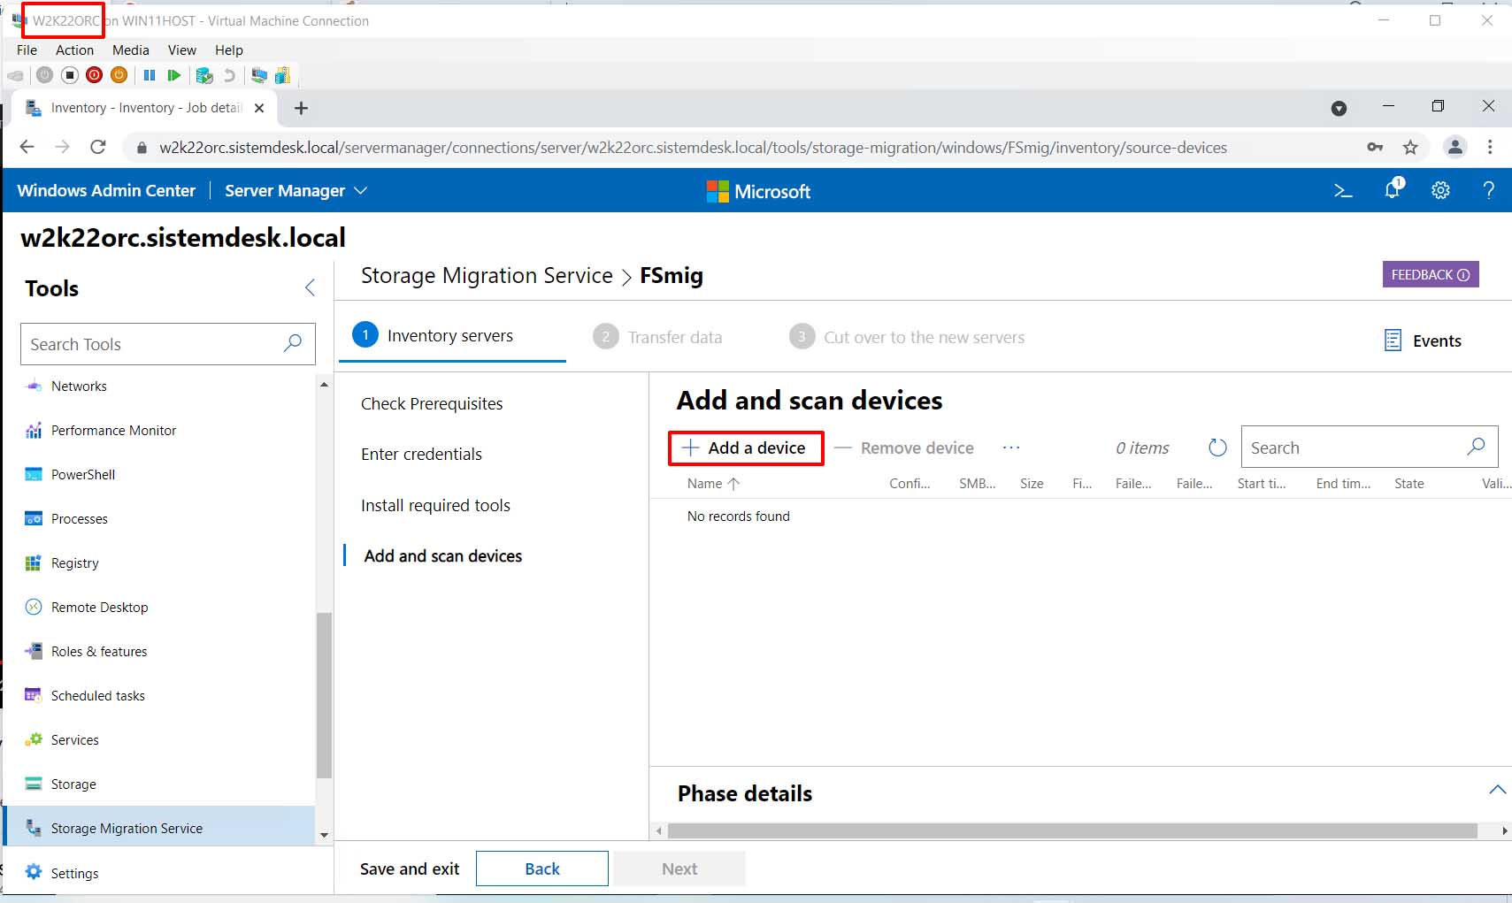View site information lock icon
Viewport: 1512px width, 903px height.
click(142, 148)
